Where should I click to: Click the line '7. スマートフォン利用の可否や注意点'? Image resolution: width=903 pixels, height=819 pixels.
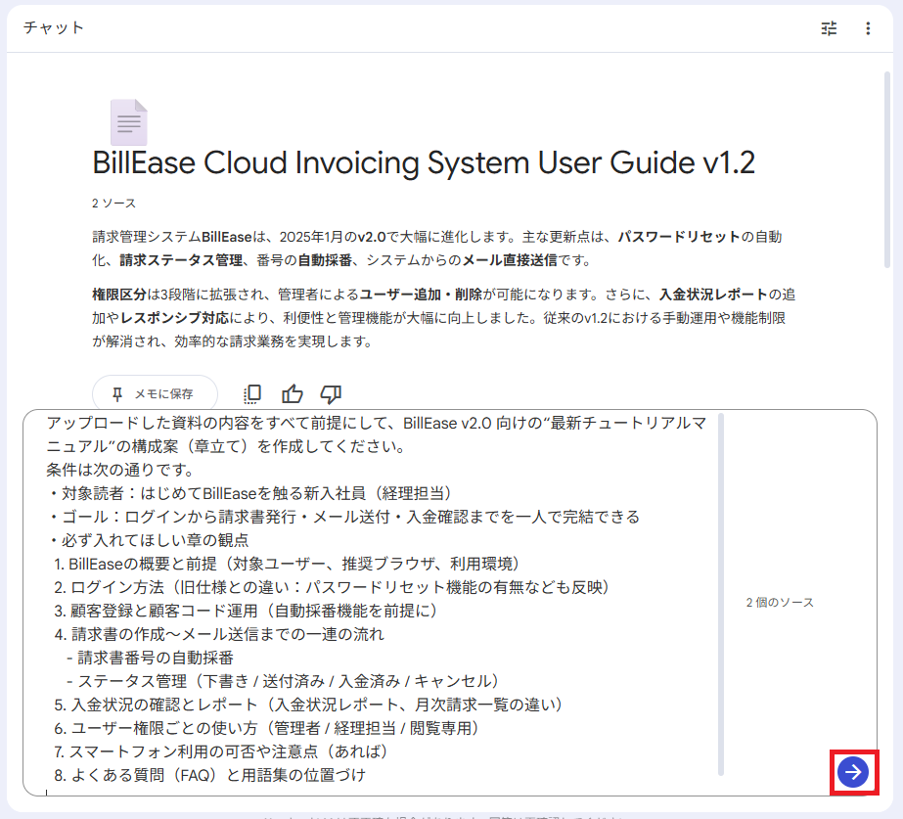[x=220, y=751]
